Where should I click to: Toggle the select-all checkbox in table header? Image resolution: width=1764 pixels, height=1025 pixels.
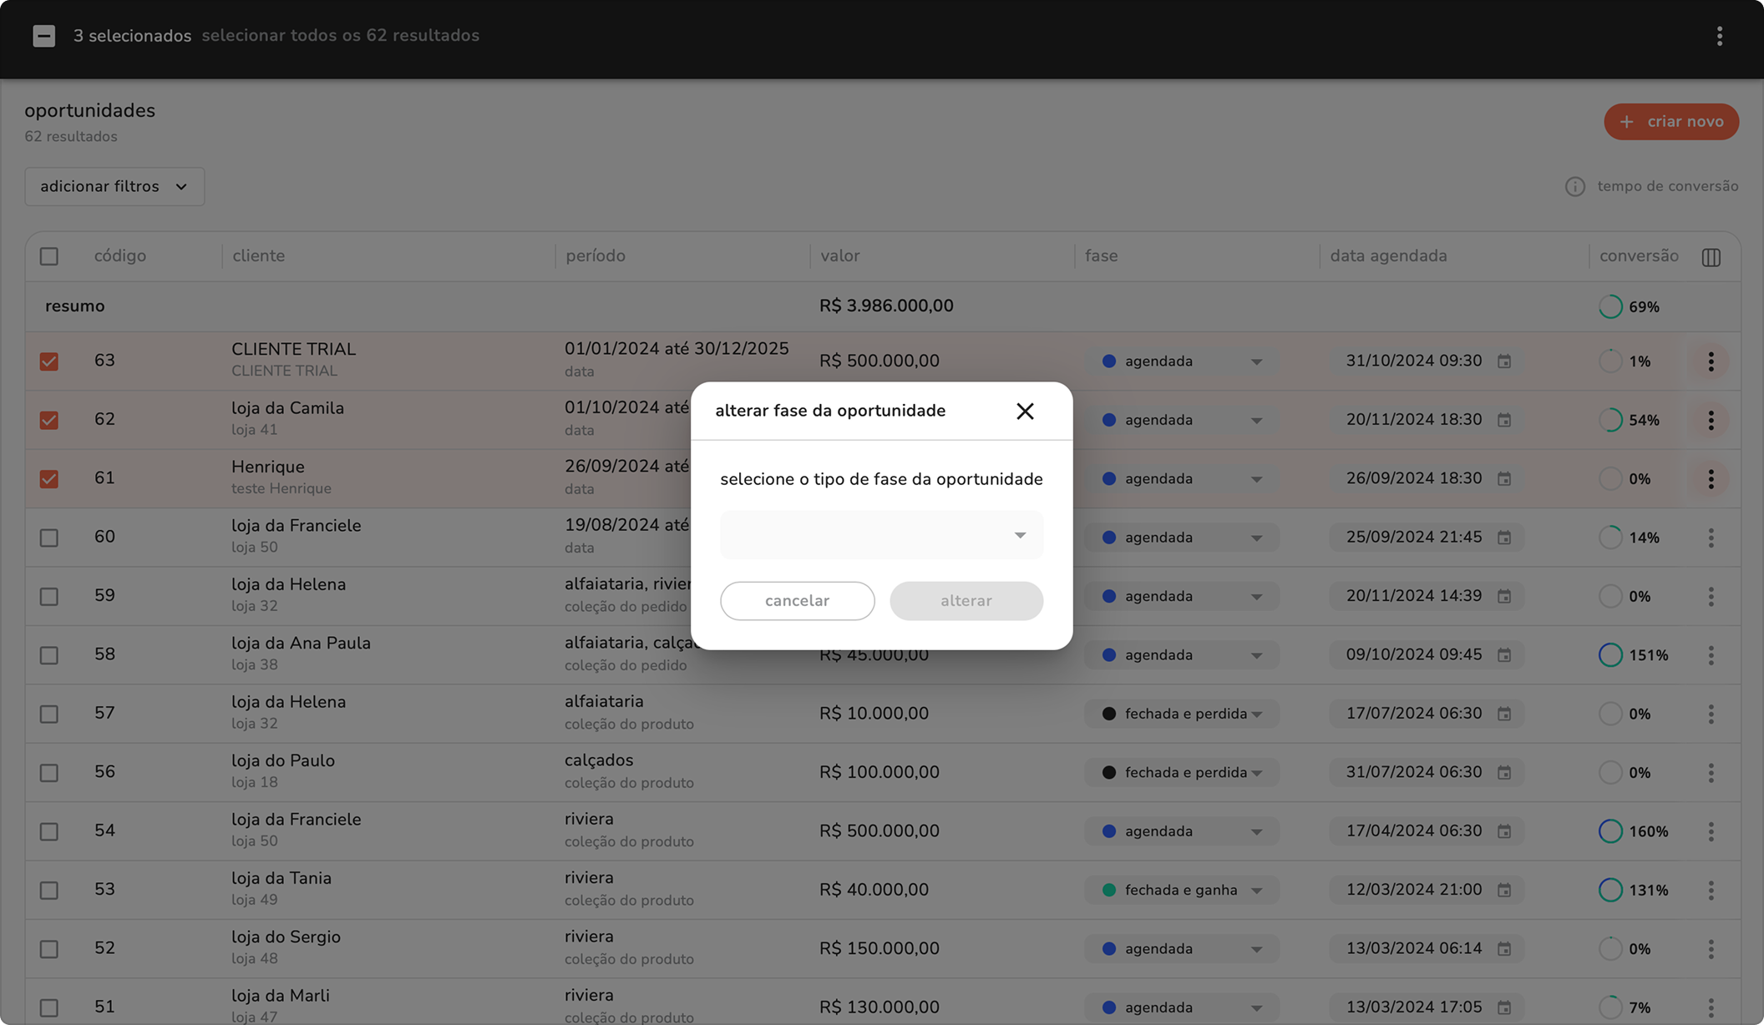tap(49, 256)
